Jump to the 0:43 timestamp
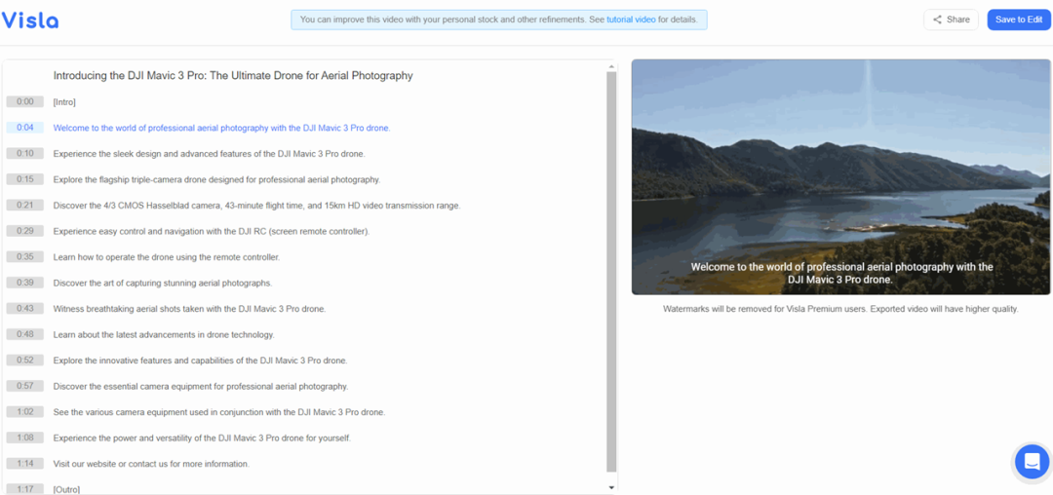 point(24,309)
